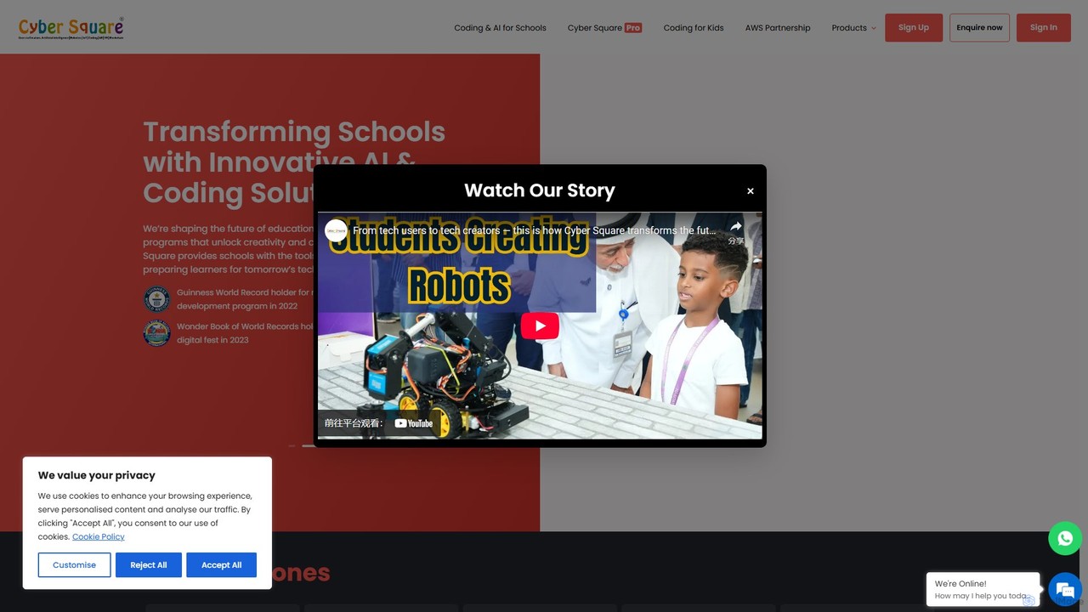Accept all cookies
This screenshot has height=612, width=1088.
coord(222,565)
